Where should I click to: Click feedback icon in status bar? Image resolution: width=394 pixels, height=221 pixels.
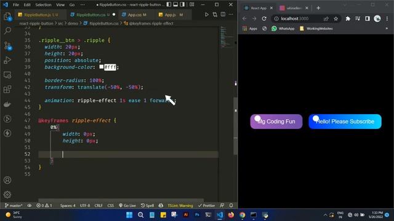pyautogui.click(x=222, y=206)
